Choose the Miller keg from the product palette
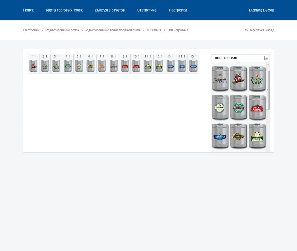297x251 pixels. click(x=238, y=79)
